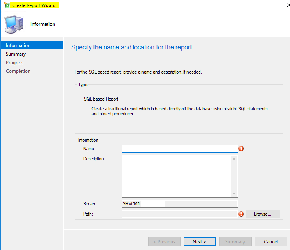The height and width of the screenshot is (250, 290).
Task: Select the Progress step in sidebar
Action: [14, 63]
